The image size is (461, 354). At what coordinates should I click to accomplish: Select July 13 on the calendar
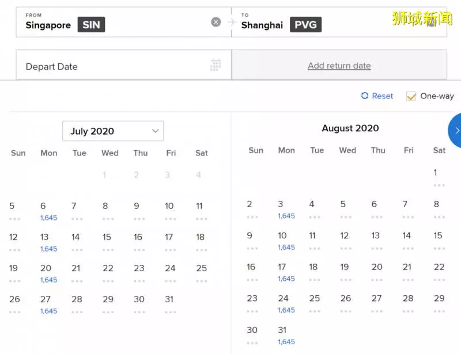(x=48, y=242)
